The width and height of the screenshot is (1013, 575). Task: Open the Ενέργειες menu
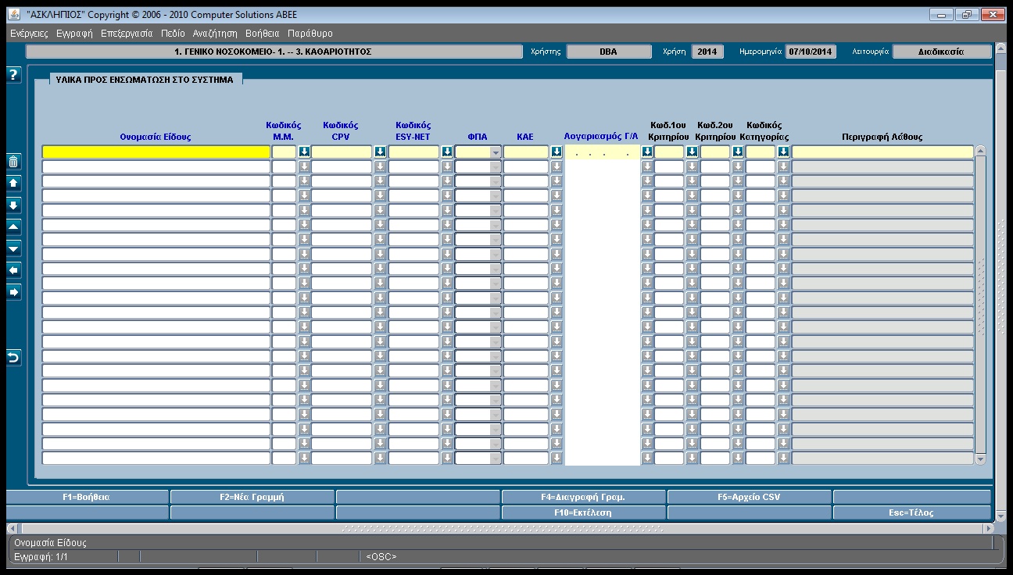(29, 34)
